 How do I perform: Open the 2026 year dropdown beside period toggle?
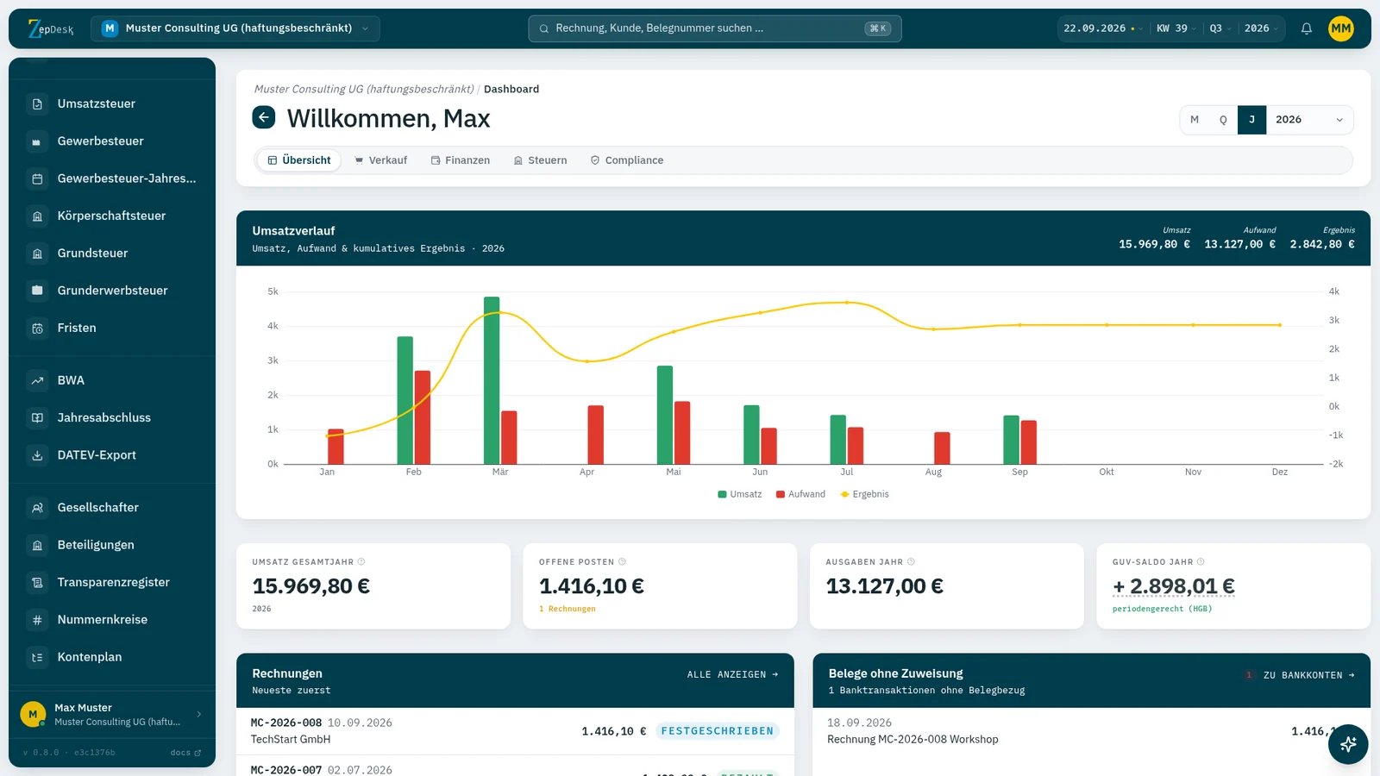tap(1309, 120)
